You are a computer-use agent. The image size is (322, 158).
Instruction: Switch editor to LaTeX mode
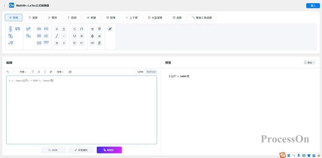coord(140,72)
